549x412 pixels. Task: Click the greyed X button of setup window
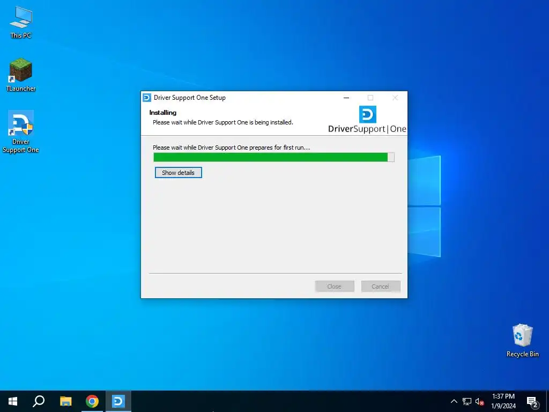tap(395, 98)
